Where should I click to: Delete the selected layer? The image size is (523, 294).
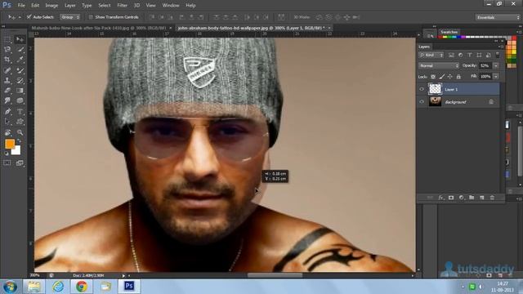click(x=492, y=198)
